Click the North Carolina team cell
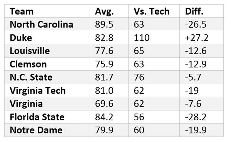The width and height of the screenshot is (231, 142). (47, 24)
